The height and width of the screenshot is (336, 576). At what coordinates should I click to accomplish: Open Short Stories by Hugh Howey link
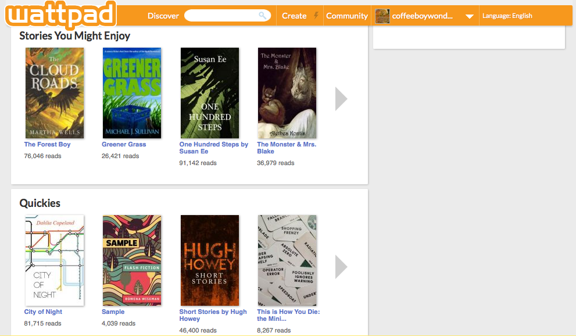coord(213,315)
